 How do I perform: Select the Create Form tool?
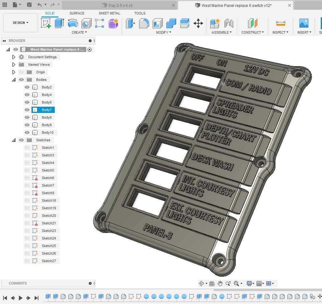tap(113, 23)
